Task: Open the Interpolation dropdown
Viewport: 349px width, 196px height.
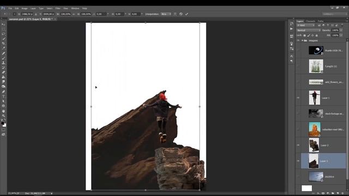Action: [166, 14]
